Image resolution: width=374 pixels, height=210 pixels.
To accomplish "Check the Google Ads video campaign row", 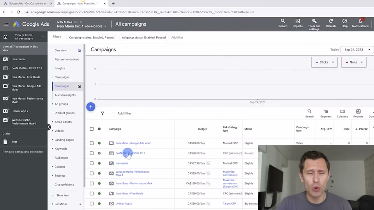I will tap(92, 143).
